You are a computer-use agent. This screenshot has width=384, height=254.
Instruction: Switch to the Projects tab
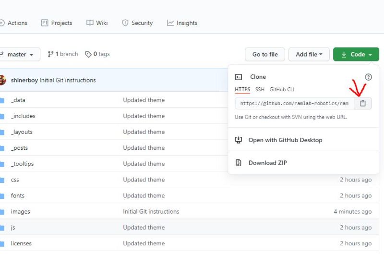pos(57,23)
